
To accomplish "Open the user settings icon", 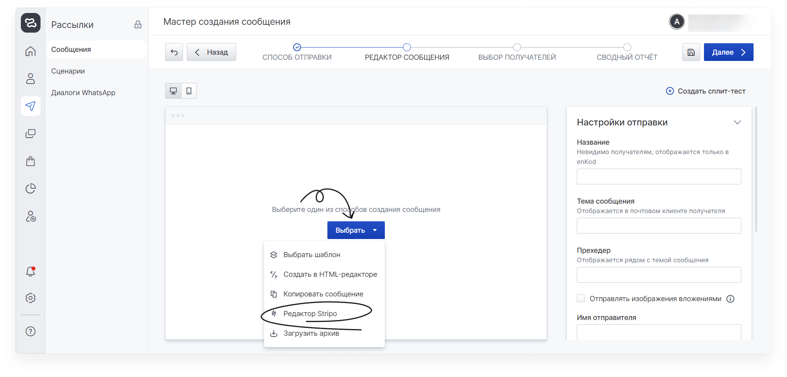I will coord(31,216).
